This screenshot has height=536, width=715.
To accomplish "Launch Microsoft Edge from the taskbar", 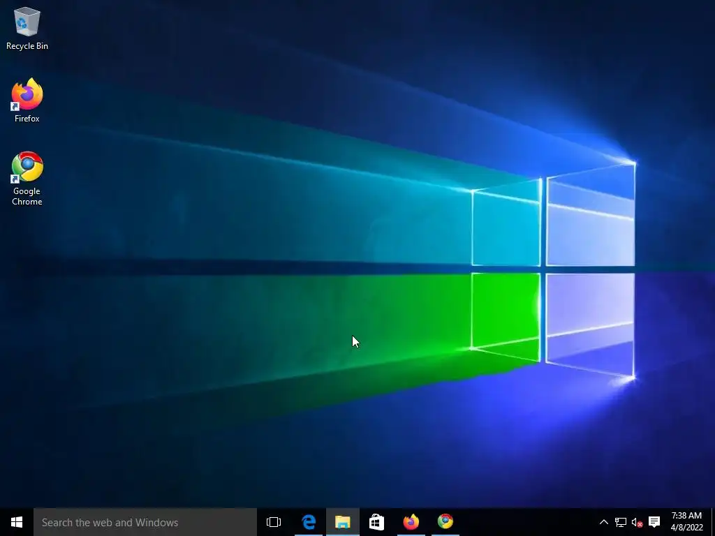I will coord(309,522).
